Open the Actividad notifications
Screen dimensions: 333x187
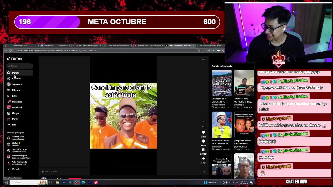(x=20, y=107)
